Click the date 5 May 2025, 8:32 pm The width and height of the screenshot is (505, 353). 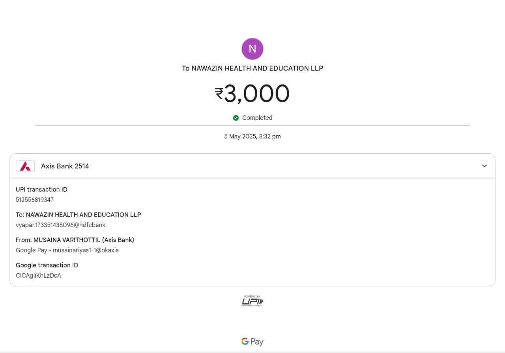[252, 136]
